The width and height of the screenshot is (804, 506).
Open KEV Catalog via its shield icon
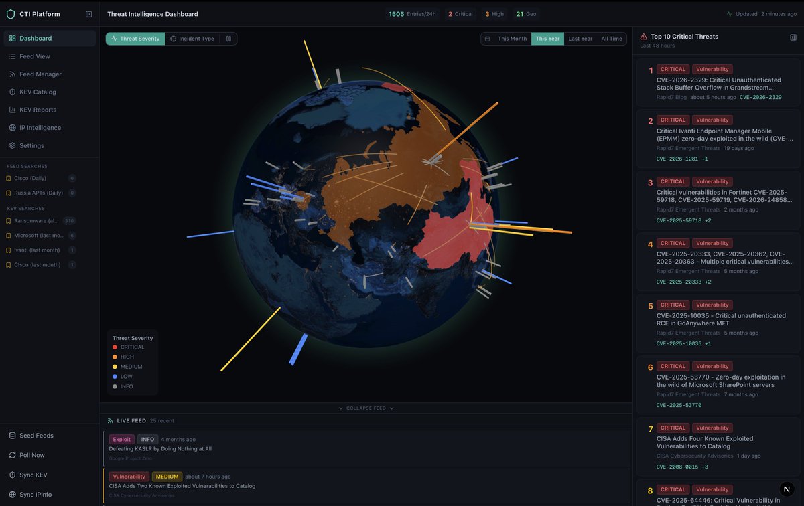(x=13, y=92)
